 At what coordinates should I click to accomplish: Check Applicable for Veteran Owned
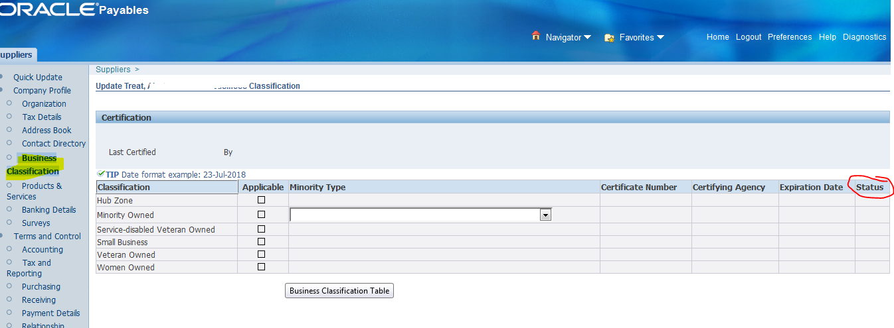pyautogui.click(x=261, y=254)
